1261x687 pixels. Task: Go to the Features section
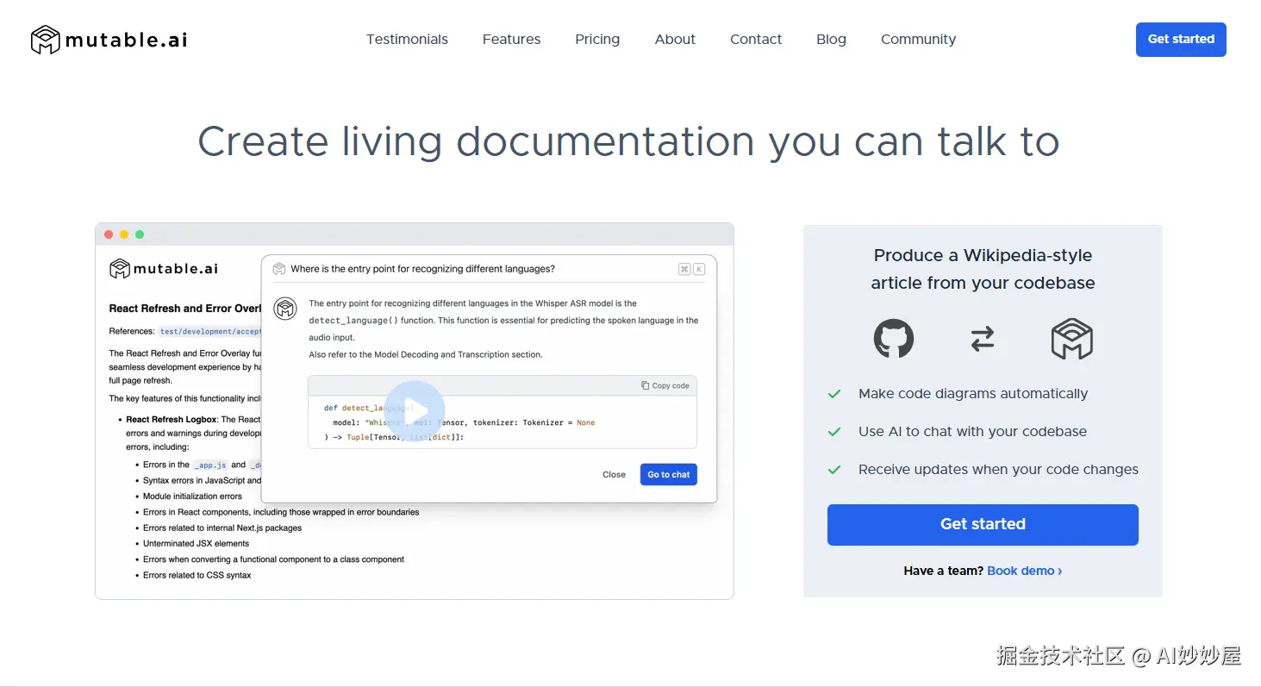tap(511, 40)
